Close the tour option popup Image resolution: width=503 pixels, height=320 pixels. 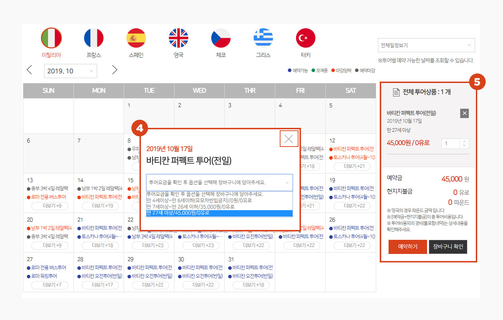click(x=289, y=139)
